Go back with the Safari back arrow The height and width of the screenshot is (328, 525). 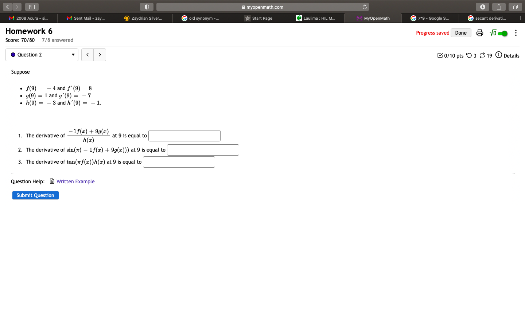[7, 7]
